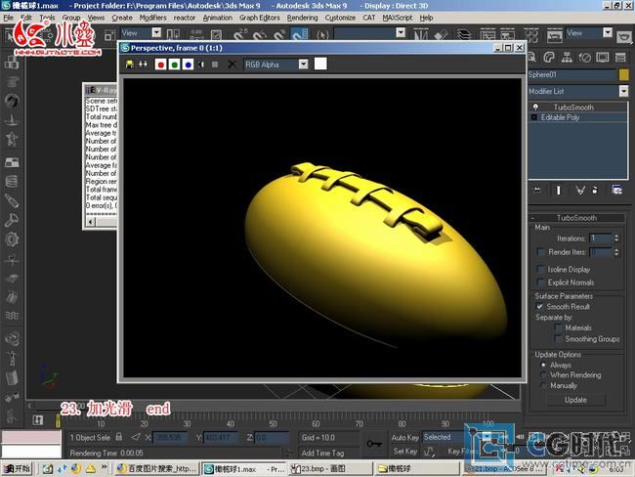Toggle monochrome display in the render window
635x477 pixels.
tap(215, 65)
